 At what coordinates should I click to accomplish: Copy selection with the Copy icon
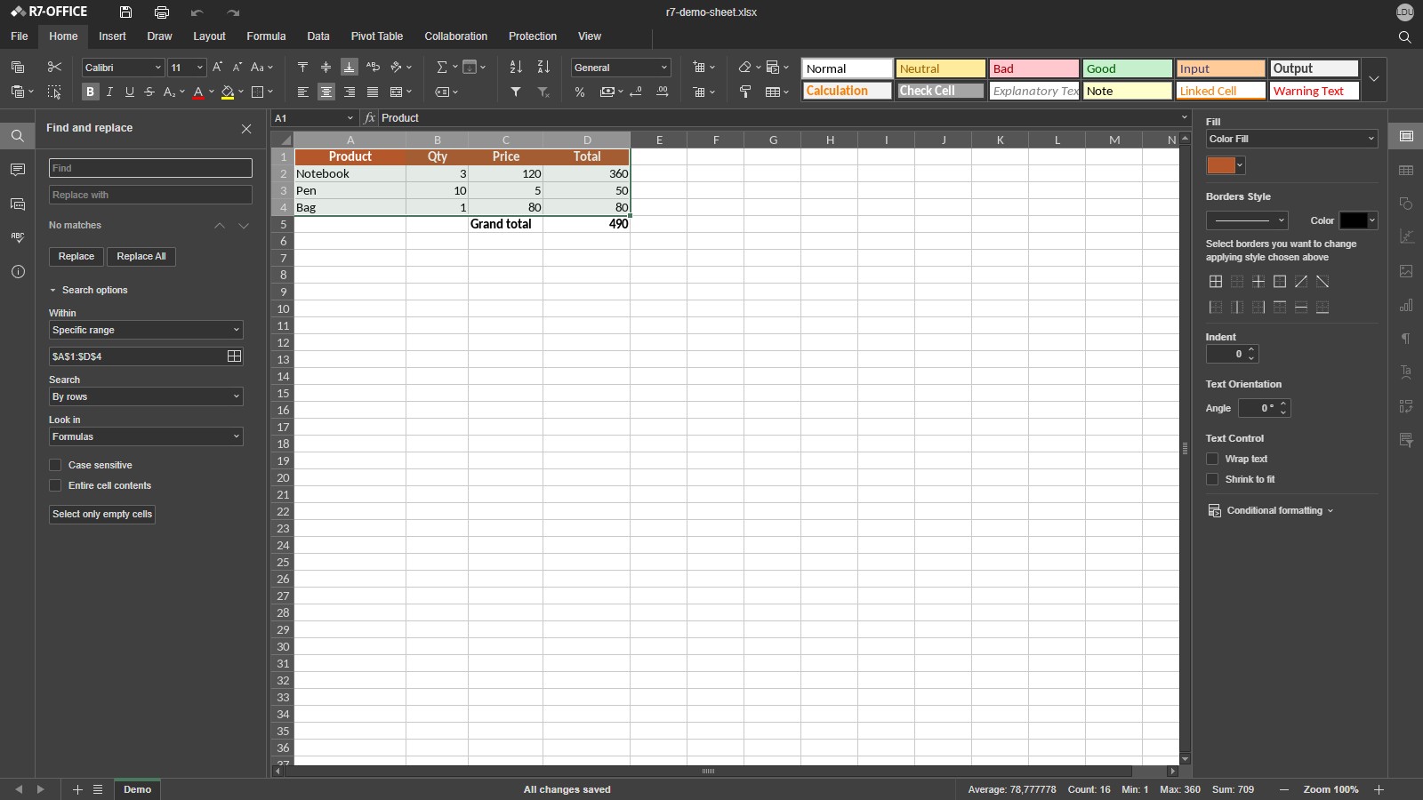(x=17, y=68)
